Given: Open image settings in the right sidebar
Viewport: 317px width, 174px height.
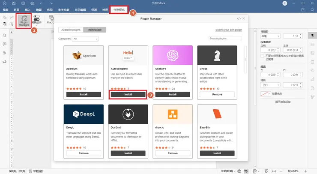Looking at the screenshot, I should pos(312,53).
